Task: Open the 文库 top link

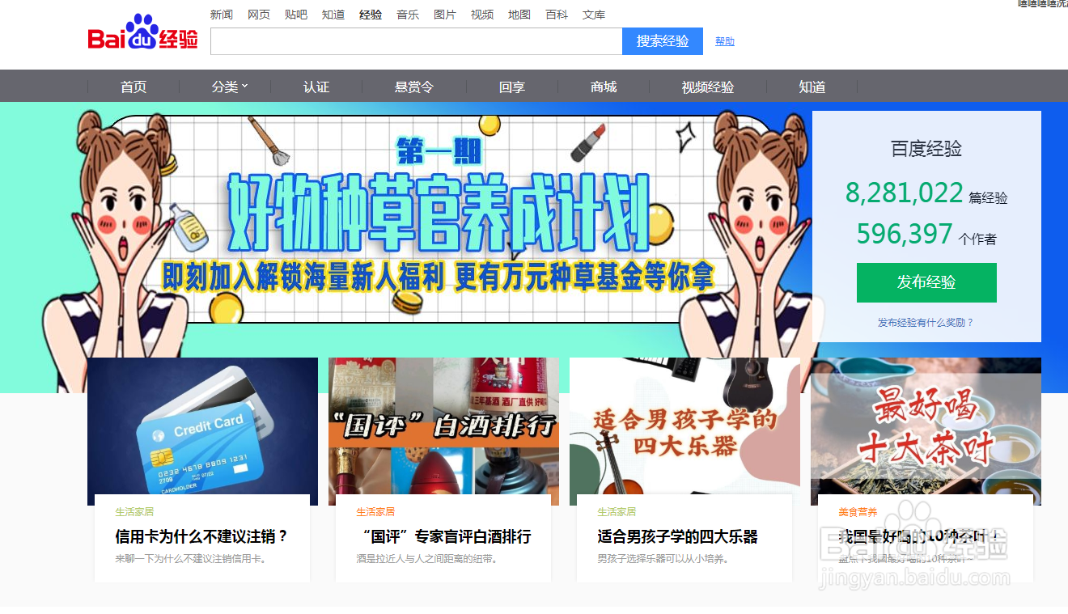Action: point(594,15)
